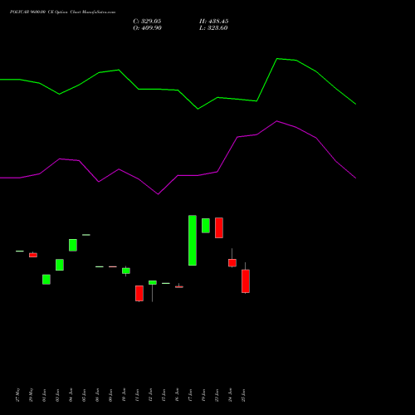Click the tallest green candlestick
This screenshot has width=415, height=415.
click(x=193, y=241)
